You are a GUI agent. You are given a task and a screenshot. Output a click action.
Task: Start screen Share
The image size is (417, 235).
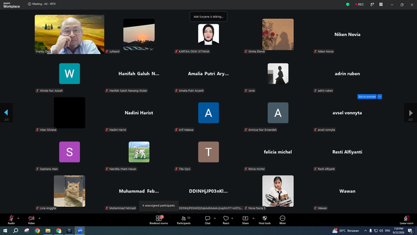tap(245, 220)
